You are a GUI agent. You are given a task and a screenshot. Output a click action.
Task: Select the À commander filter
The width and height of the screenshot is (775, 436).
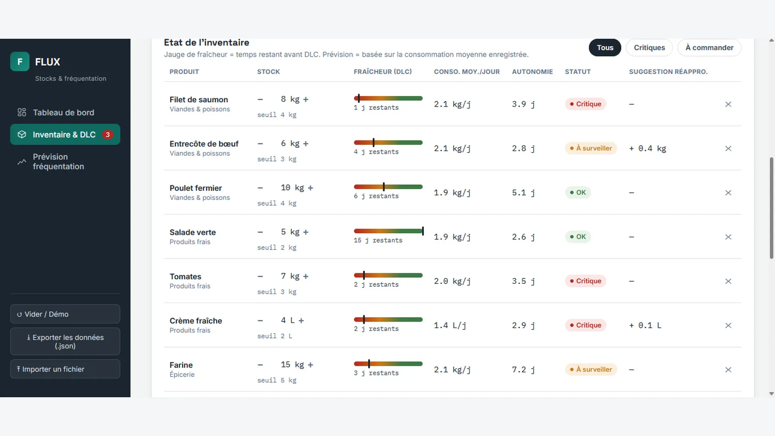(709, 48)
